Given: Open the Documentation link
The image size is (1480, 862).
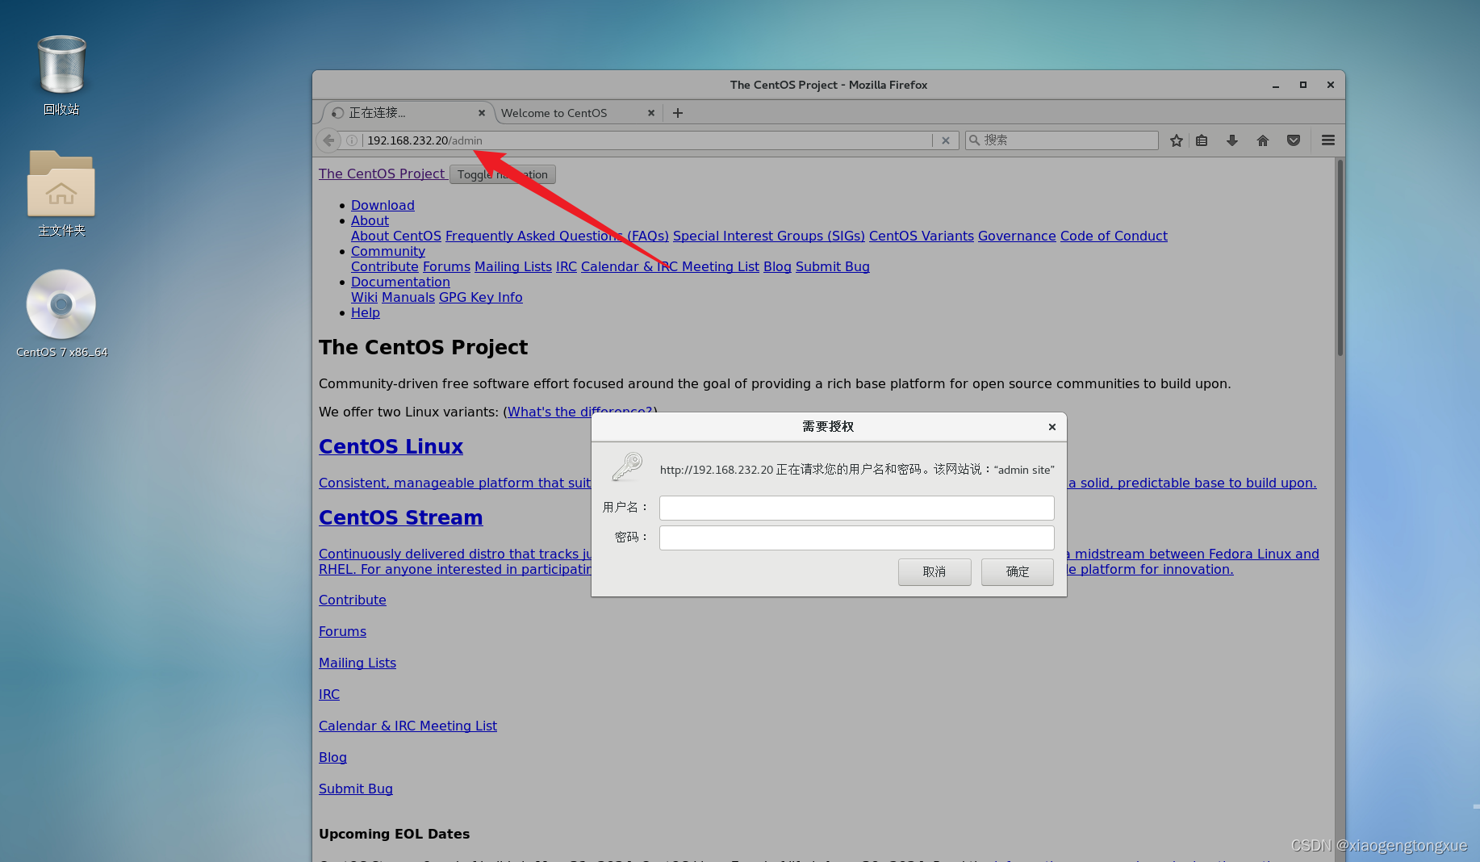Looking at the screenshot, I should click(x=400, y=282).
